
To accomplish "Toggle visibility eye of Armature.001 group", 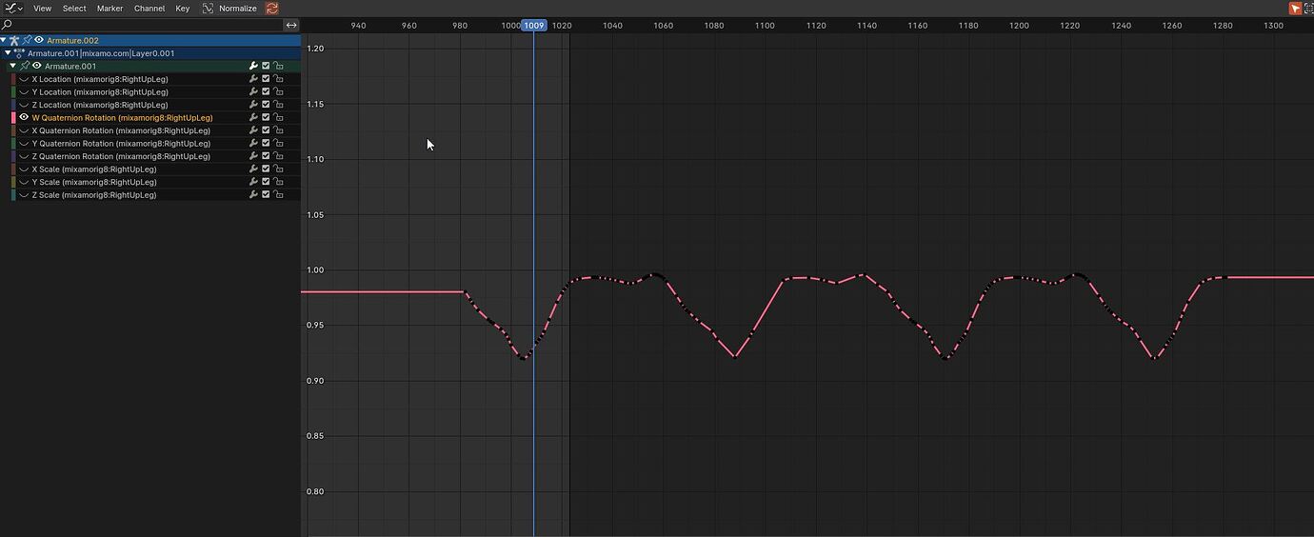I will [37, 67].
